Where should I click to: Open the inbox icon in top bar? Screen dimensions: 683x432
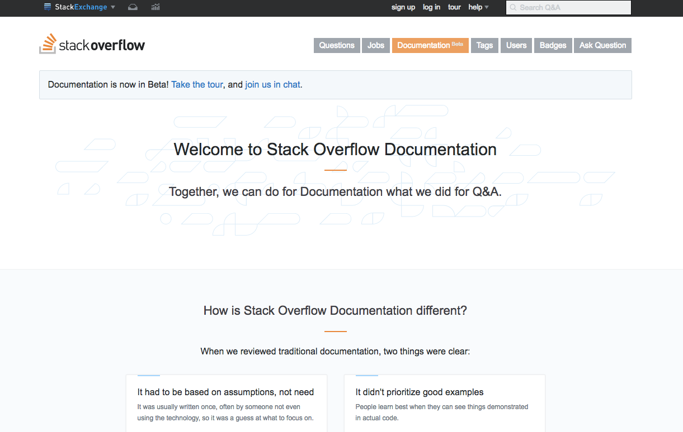(x=133, y=7)
